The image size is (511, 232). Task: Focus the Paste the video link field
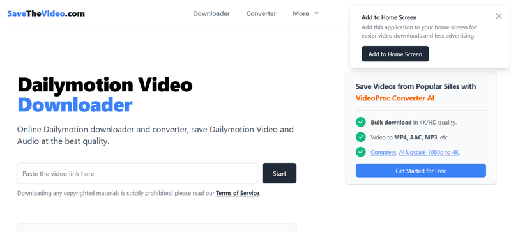pos(137,173)
